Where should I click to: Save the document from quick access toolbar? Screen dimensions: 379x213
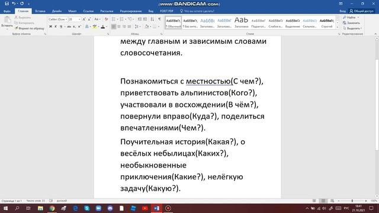click(x=7, y=4)
